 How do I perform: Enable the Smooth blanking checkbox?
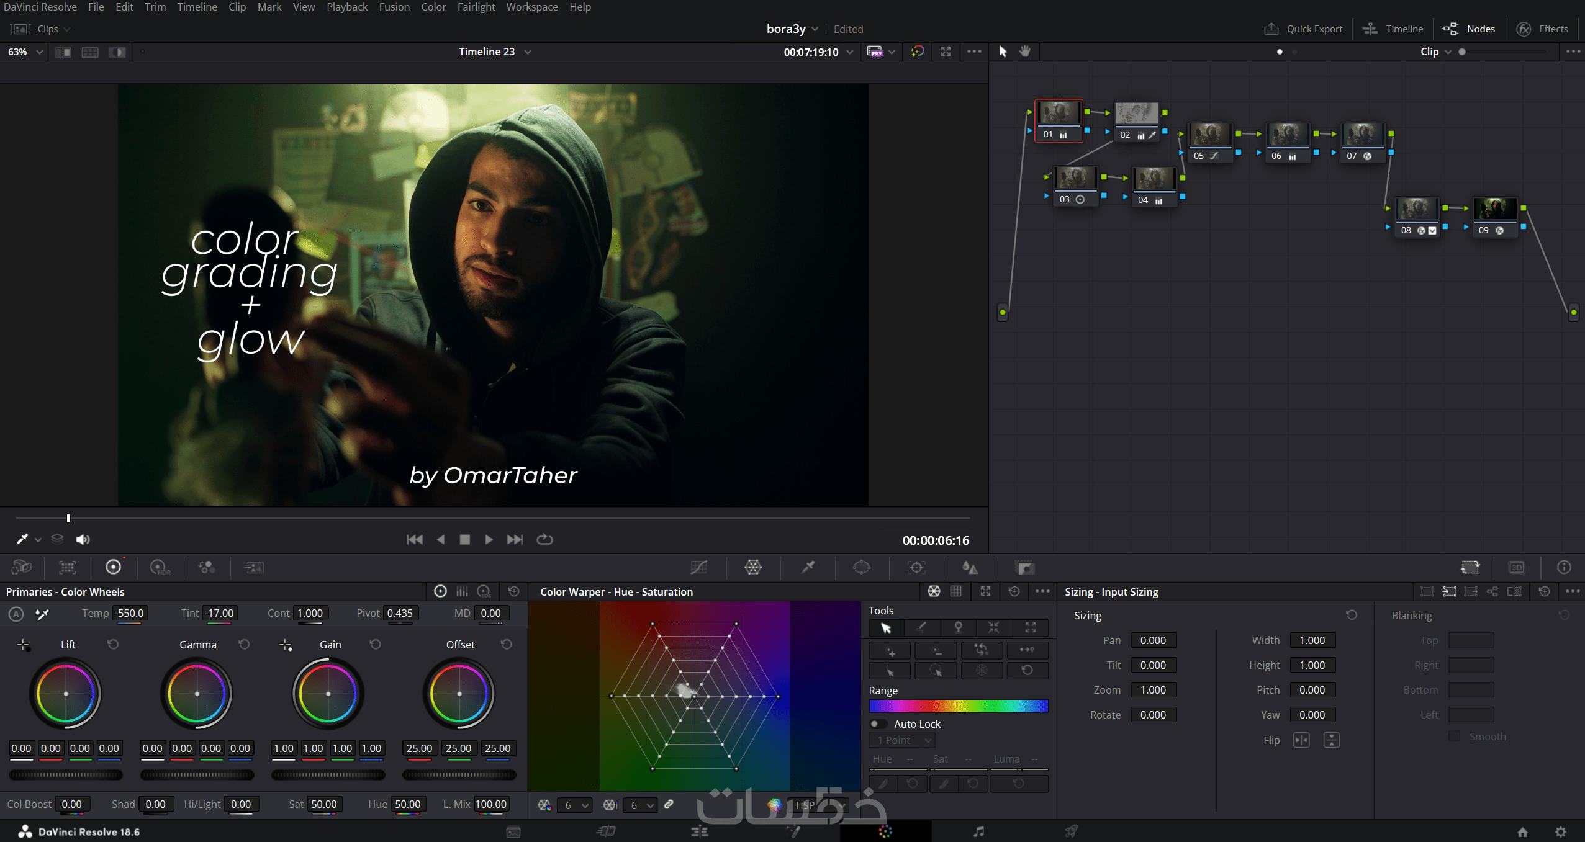click(1454, 737)
